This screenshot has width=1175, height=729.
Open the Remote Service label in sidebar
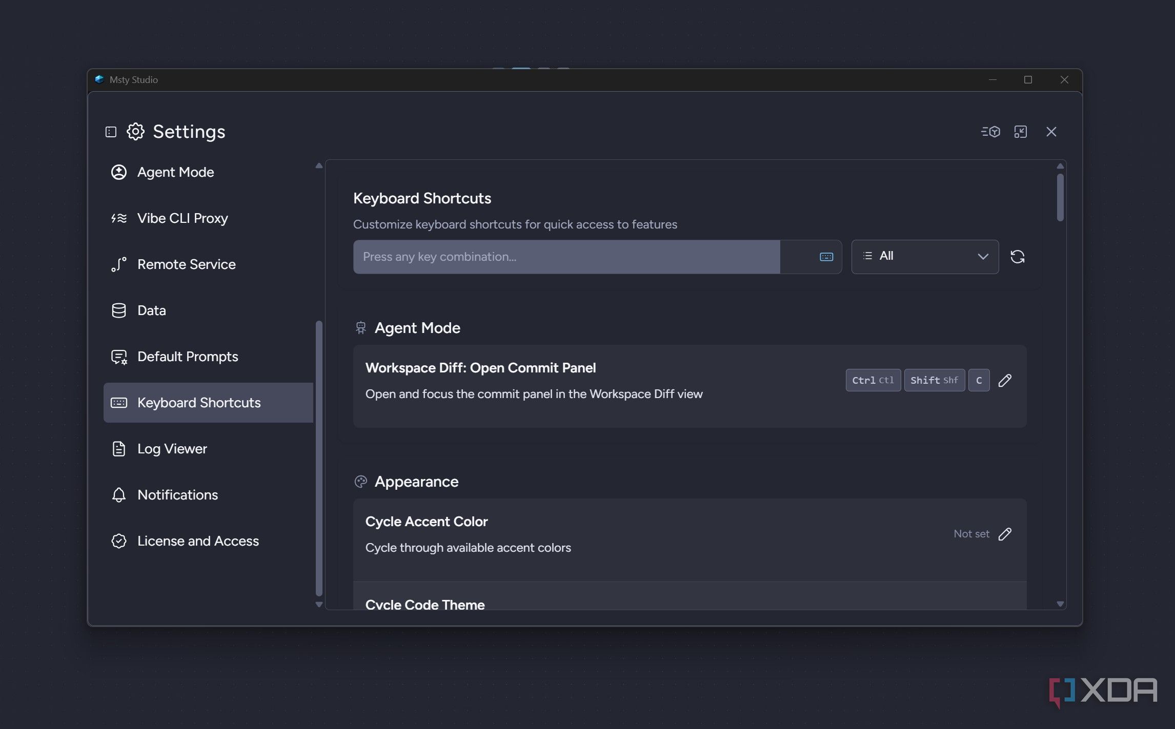click(x=187, y=264)
